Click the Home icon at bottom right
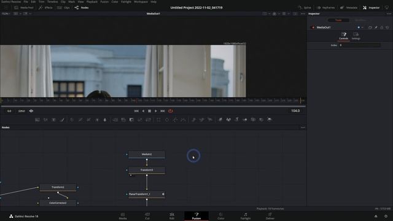Screen dimensions: 393x221 [376, 216]
